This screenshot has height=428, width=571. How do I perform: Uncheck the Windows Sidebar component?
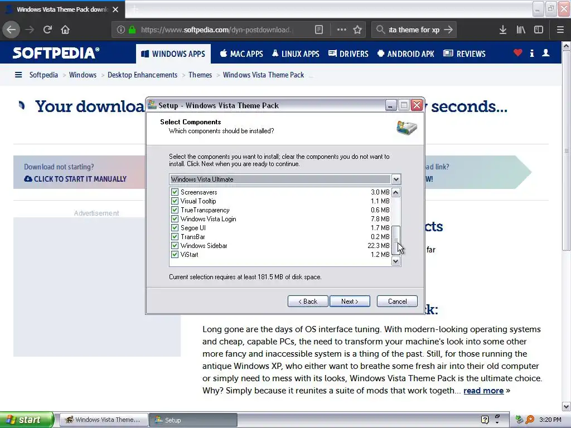pos(175,245)
